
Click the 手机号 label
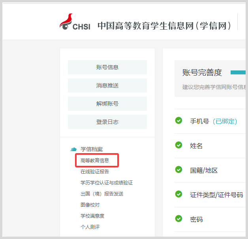199,121
